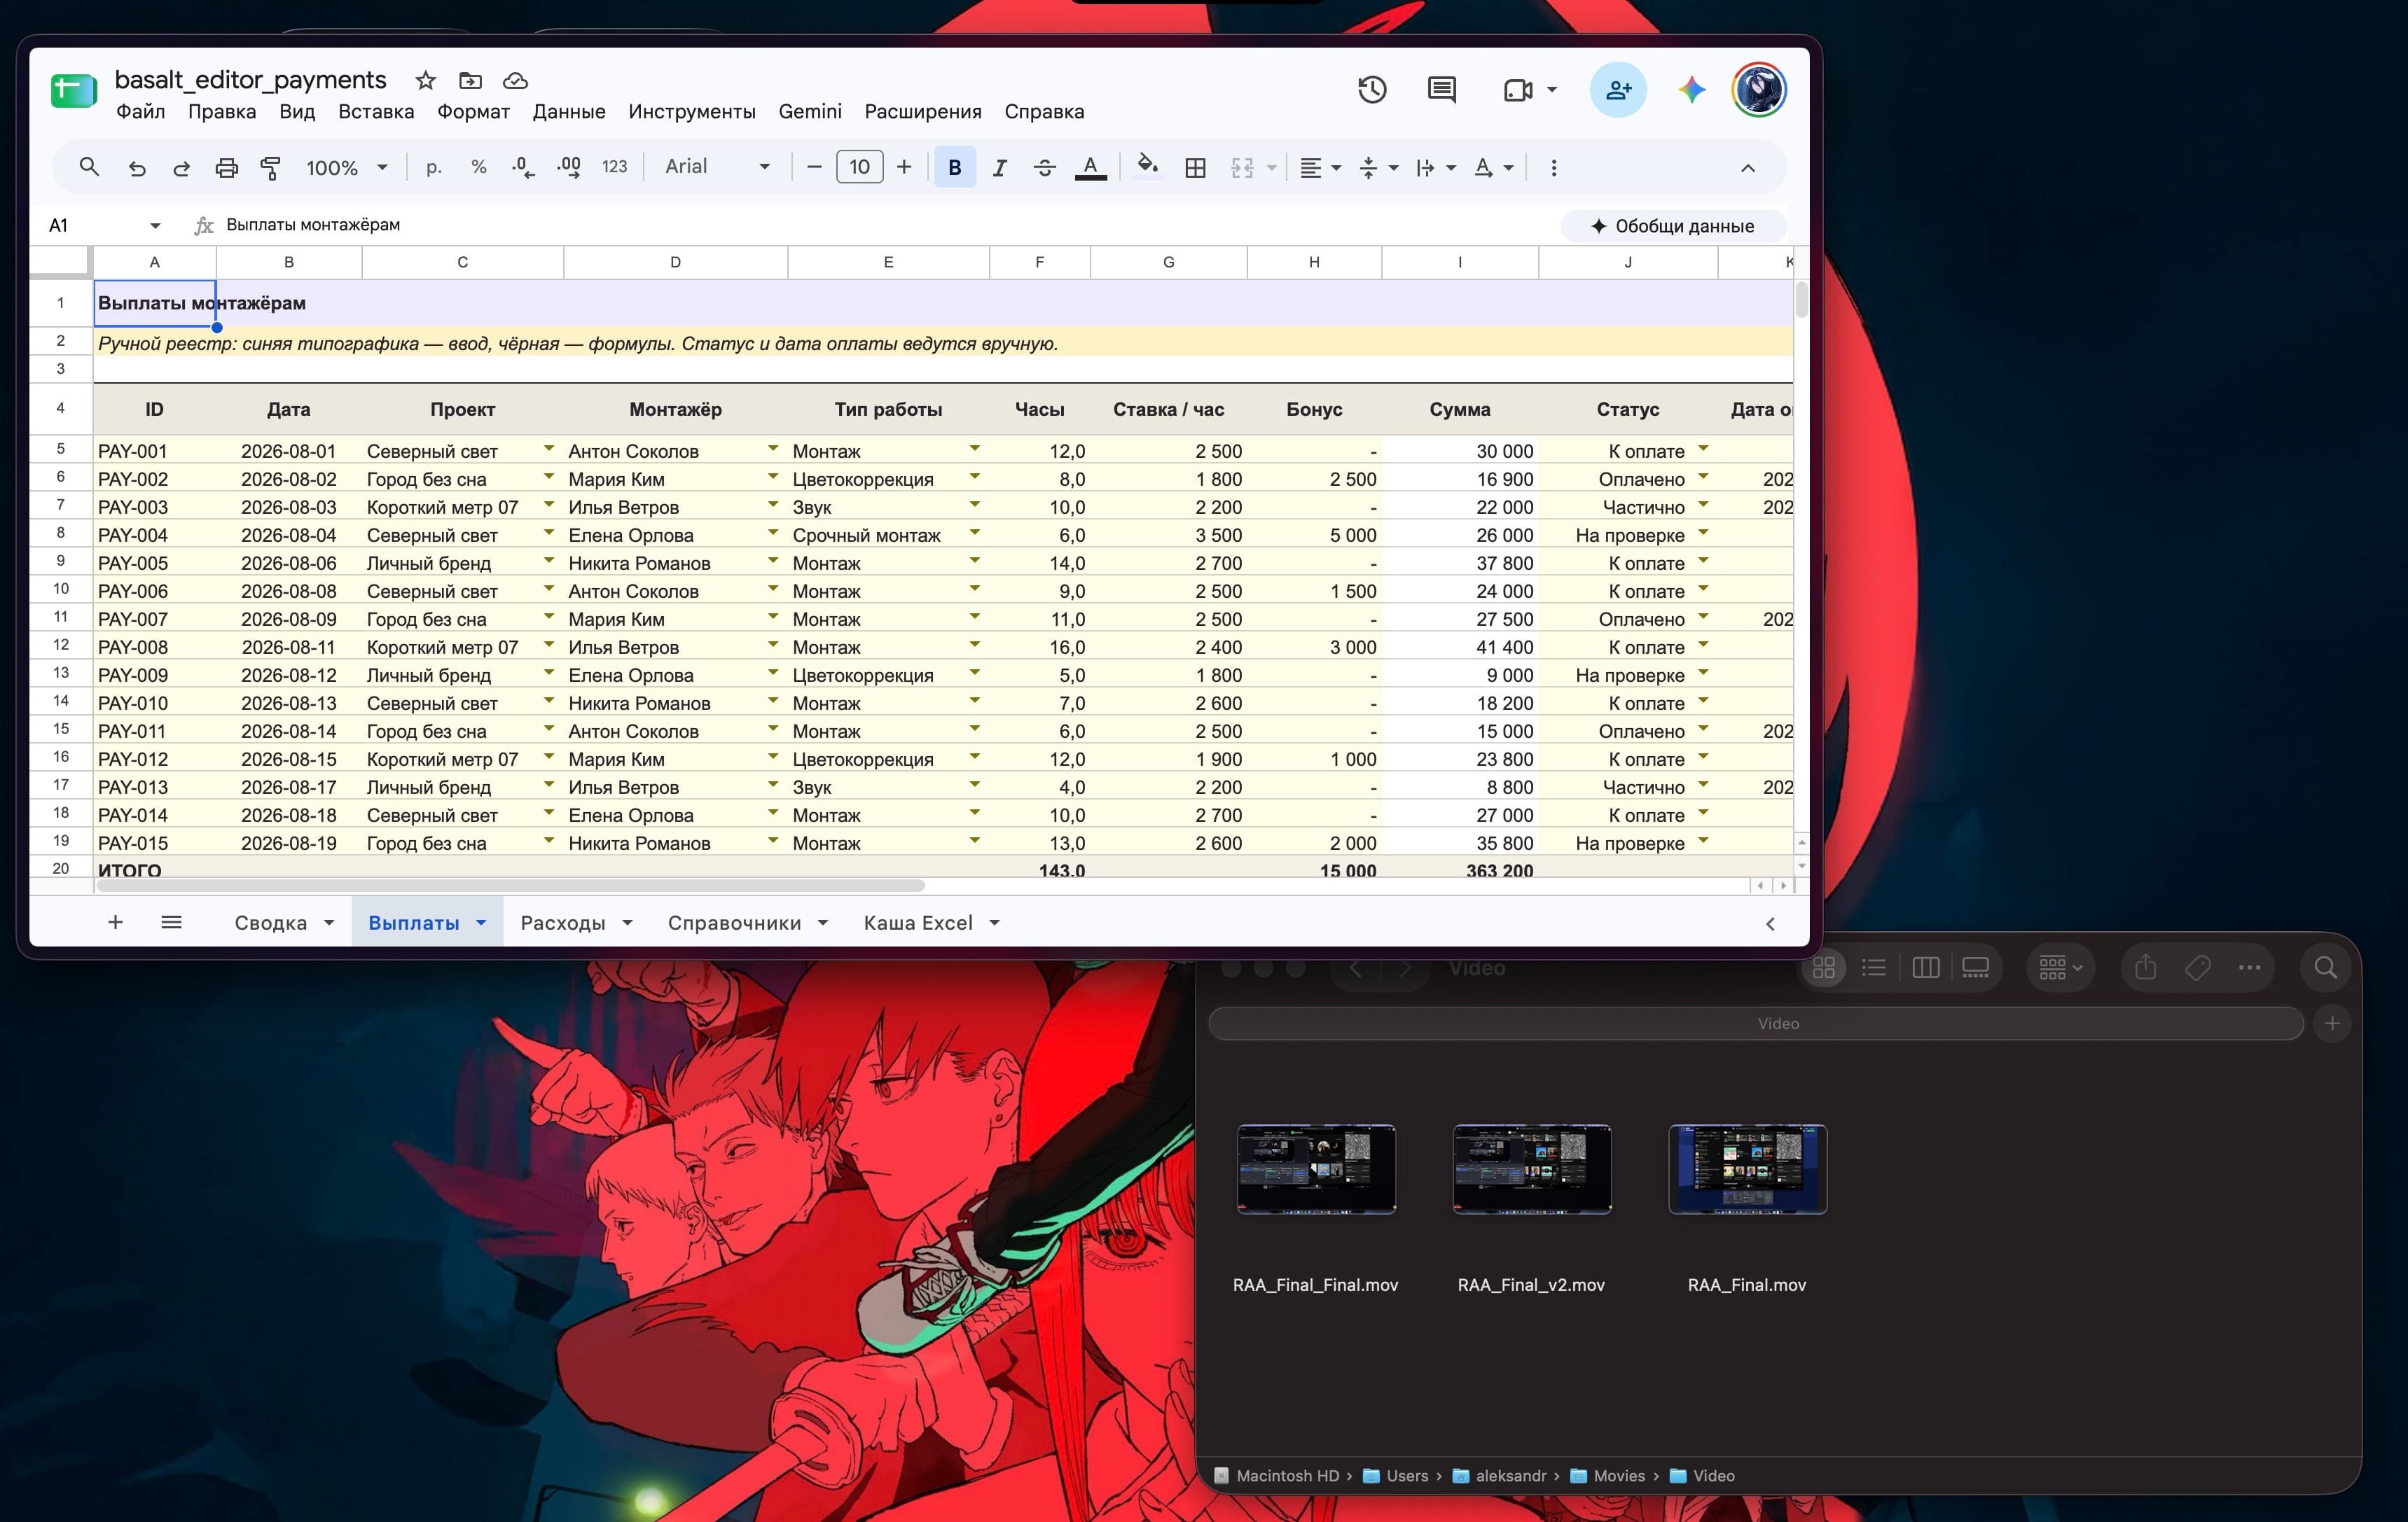Click the share people button
2408x1522 pixels.
coord(1618,90)
